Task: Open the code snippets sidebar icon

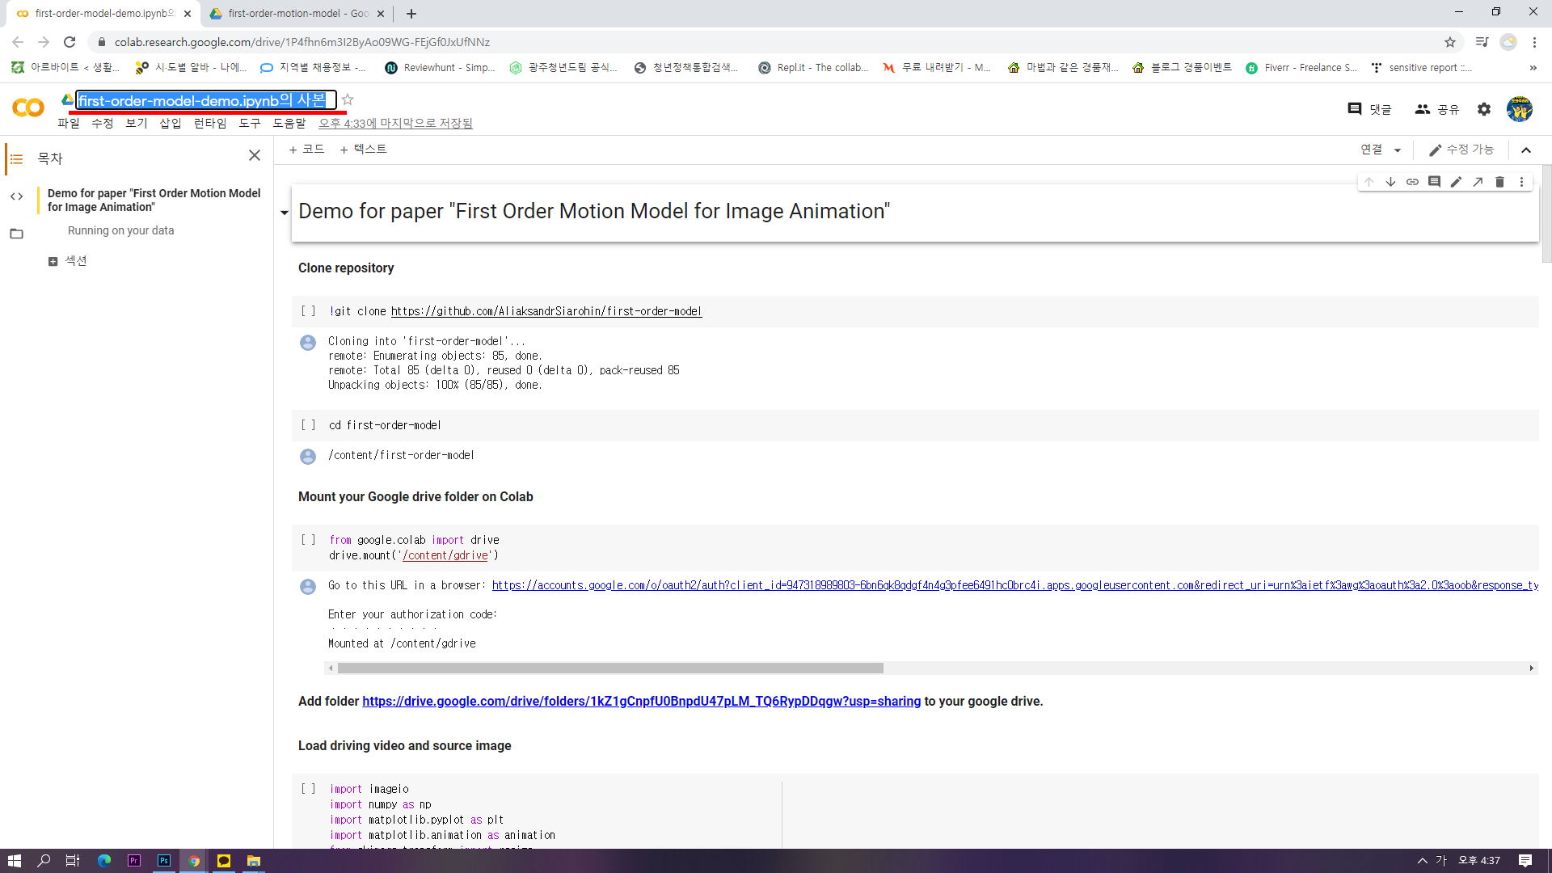Action: tap(16, 196)
